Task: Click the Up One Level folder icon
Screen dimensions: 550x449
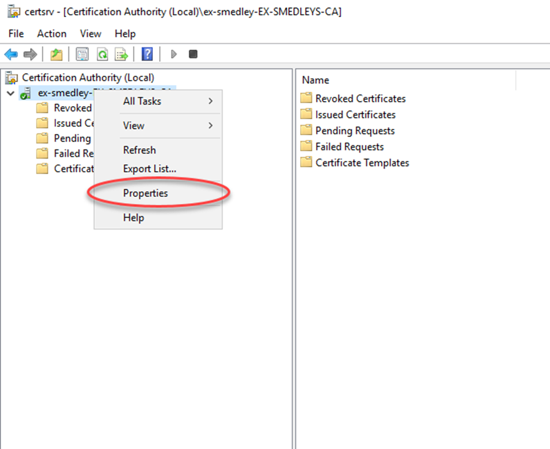Action: [x=56, y=54]
